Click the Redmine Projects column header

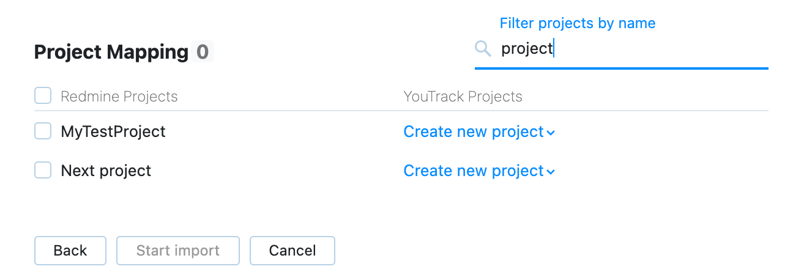pyautogui.click(x=119, y=97)
